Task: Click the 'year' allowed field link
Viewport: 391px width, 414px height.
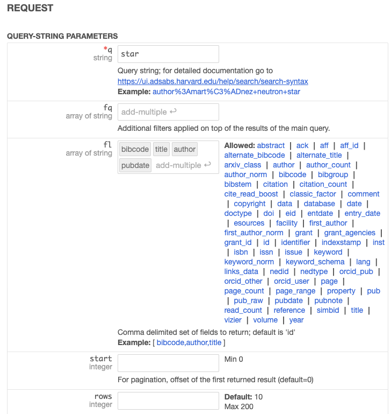Action: coord(296,320)
